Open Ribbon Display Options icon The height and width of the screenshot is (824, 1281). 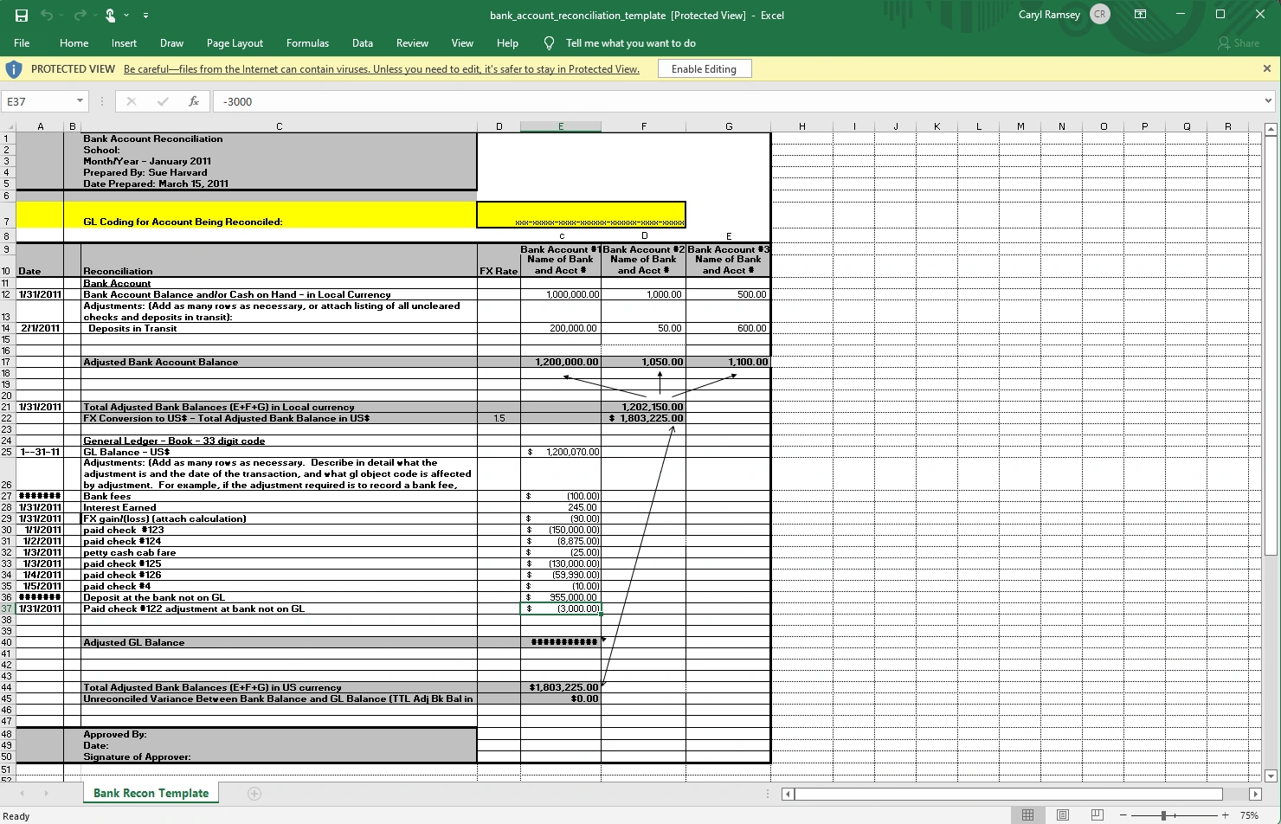point(1140,15)
